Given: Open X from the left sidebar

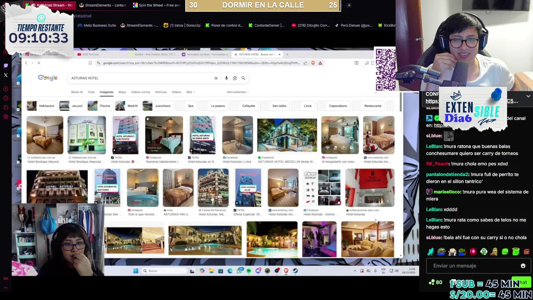Looking at the screenshot, I should 6,75.
